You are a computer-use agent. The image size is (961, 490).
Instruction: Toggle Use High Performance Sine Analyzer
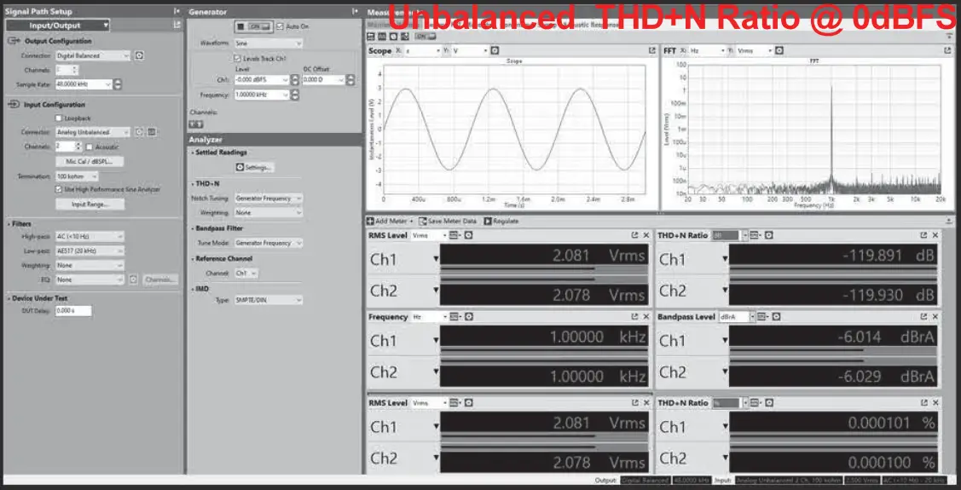[x=59, y=190]
